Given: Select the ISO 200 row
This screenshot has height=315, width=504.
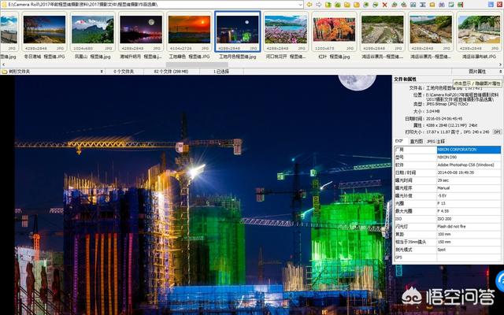Looking at the screenshot, I should (447, 219).
